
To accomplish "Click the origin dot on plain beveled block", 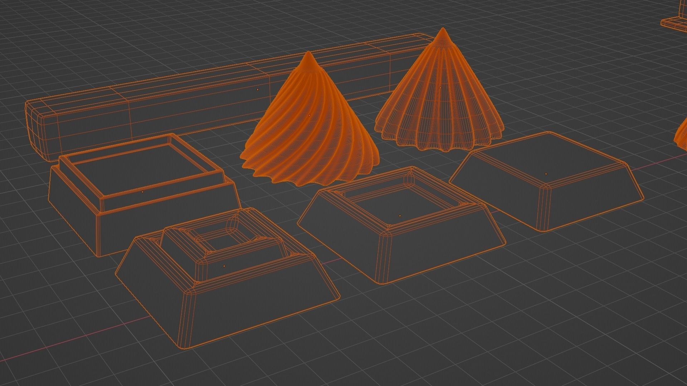I will coord(546,174).
